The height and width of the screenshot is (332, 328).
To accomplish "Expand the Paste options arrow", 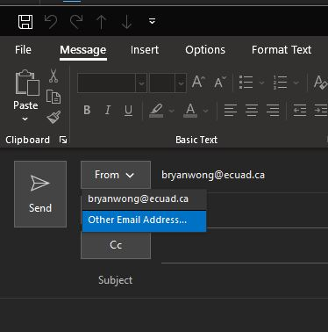I will point(25,119).
